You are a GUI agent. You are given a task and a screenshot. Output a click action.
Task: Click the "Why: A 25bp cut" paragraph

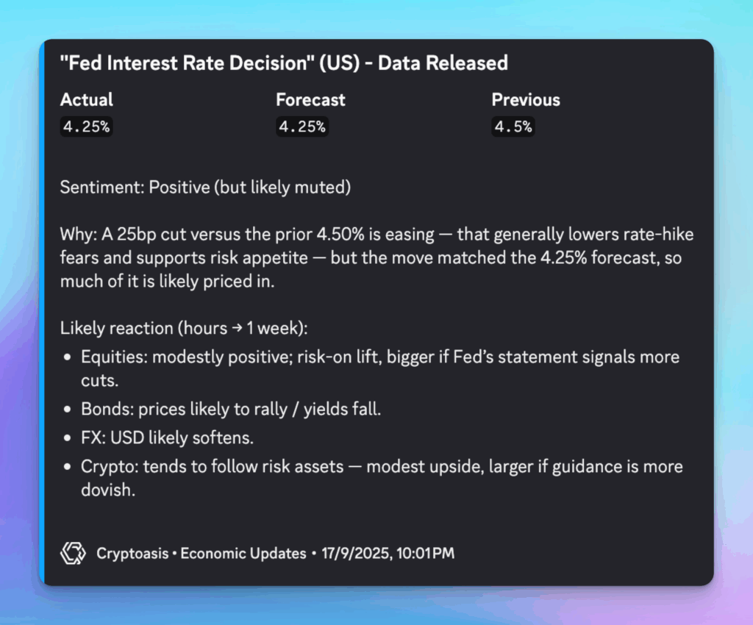(376, 258)
